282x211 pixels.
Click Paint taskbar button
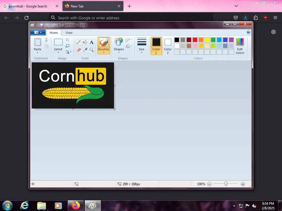(x=93, y=206)
